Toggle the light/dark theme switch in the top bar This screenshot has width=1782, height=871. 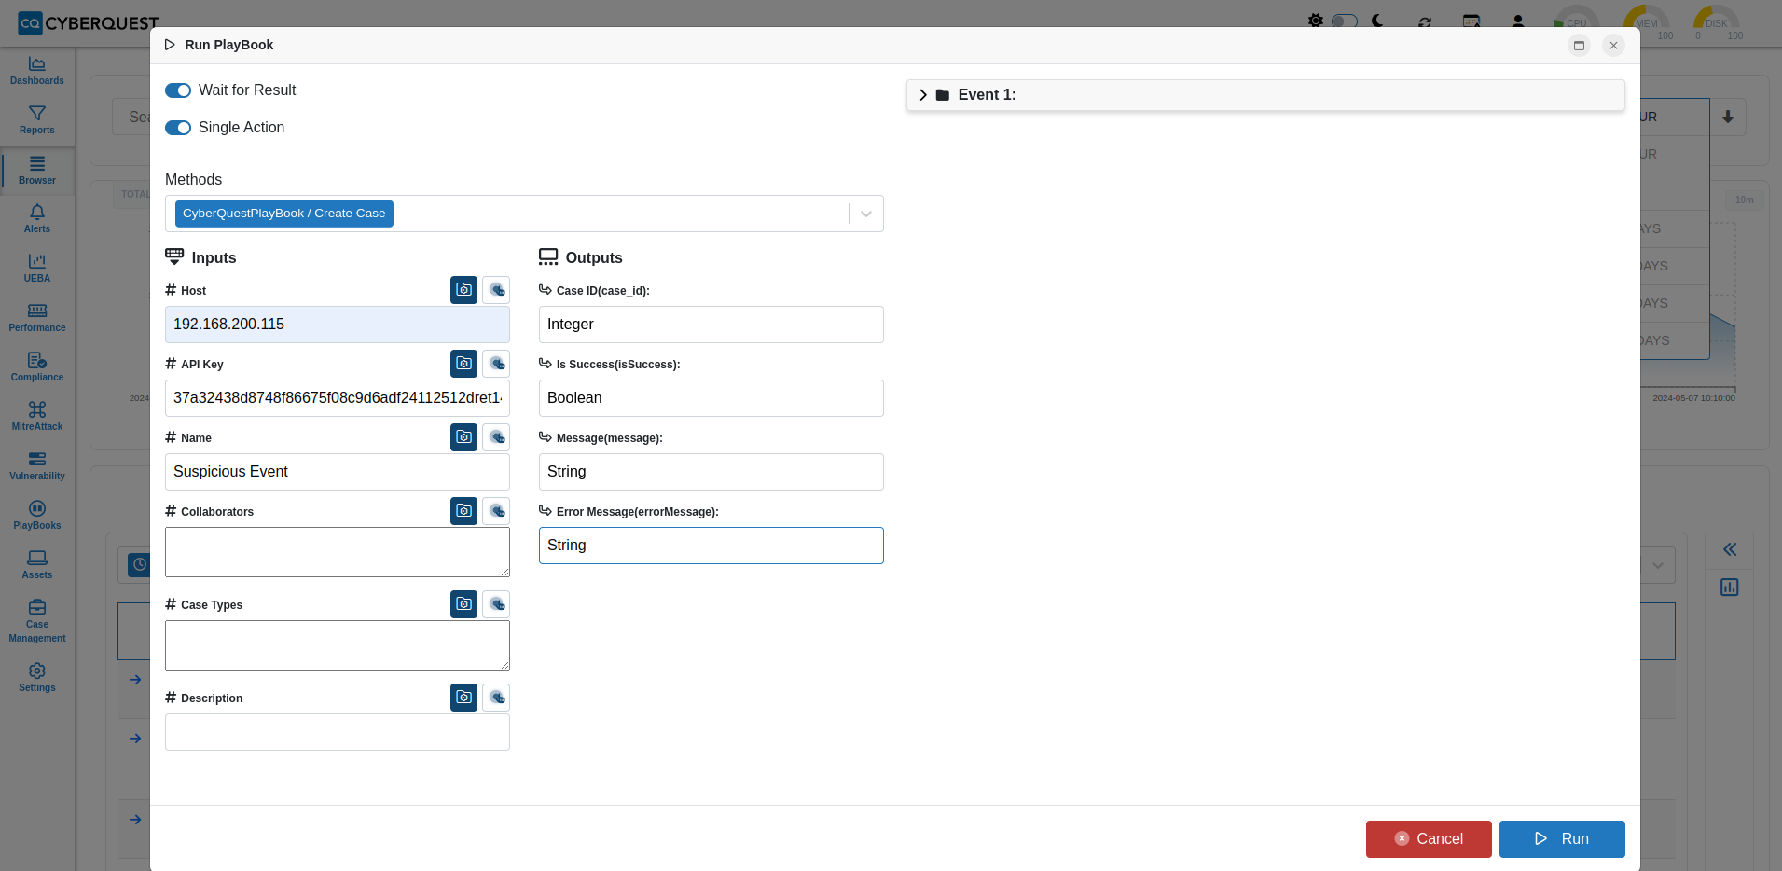click(x=1344, y=21)
